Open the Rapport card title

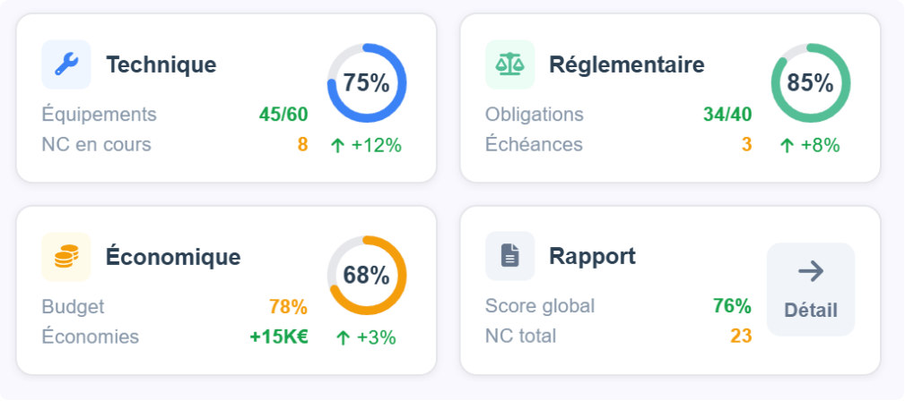[592, 257]
